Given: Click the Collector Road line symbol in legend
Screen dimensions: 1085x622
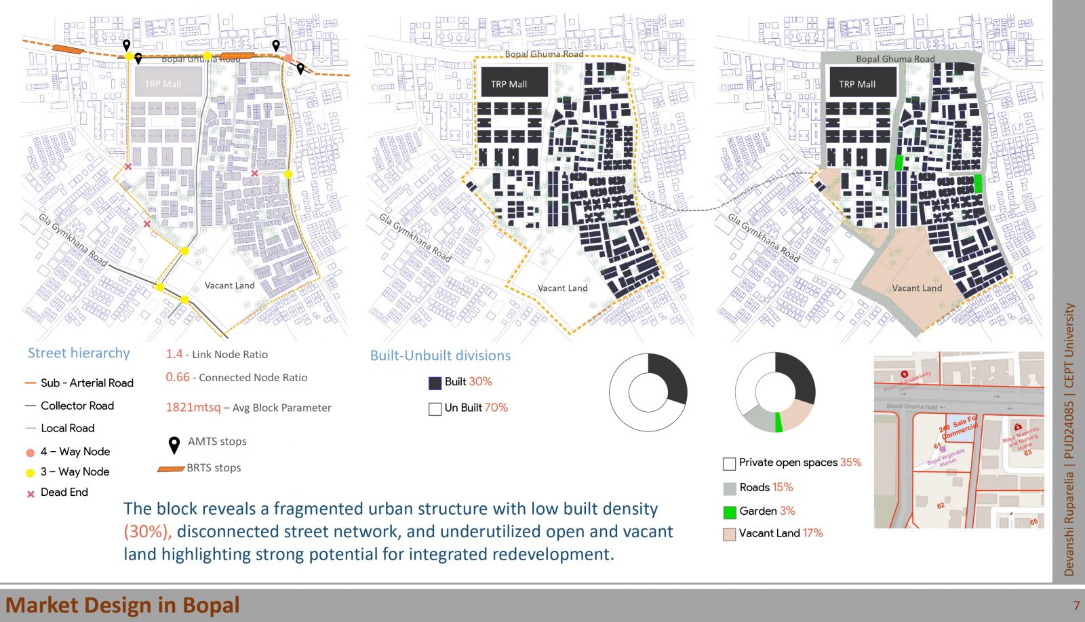Looking at the screenshot, I should pos(30,406).
